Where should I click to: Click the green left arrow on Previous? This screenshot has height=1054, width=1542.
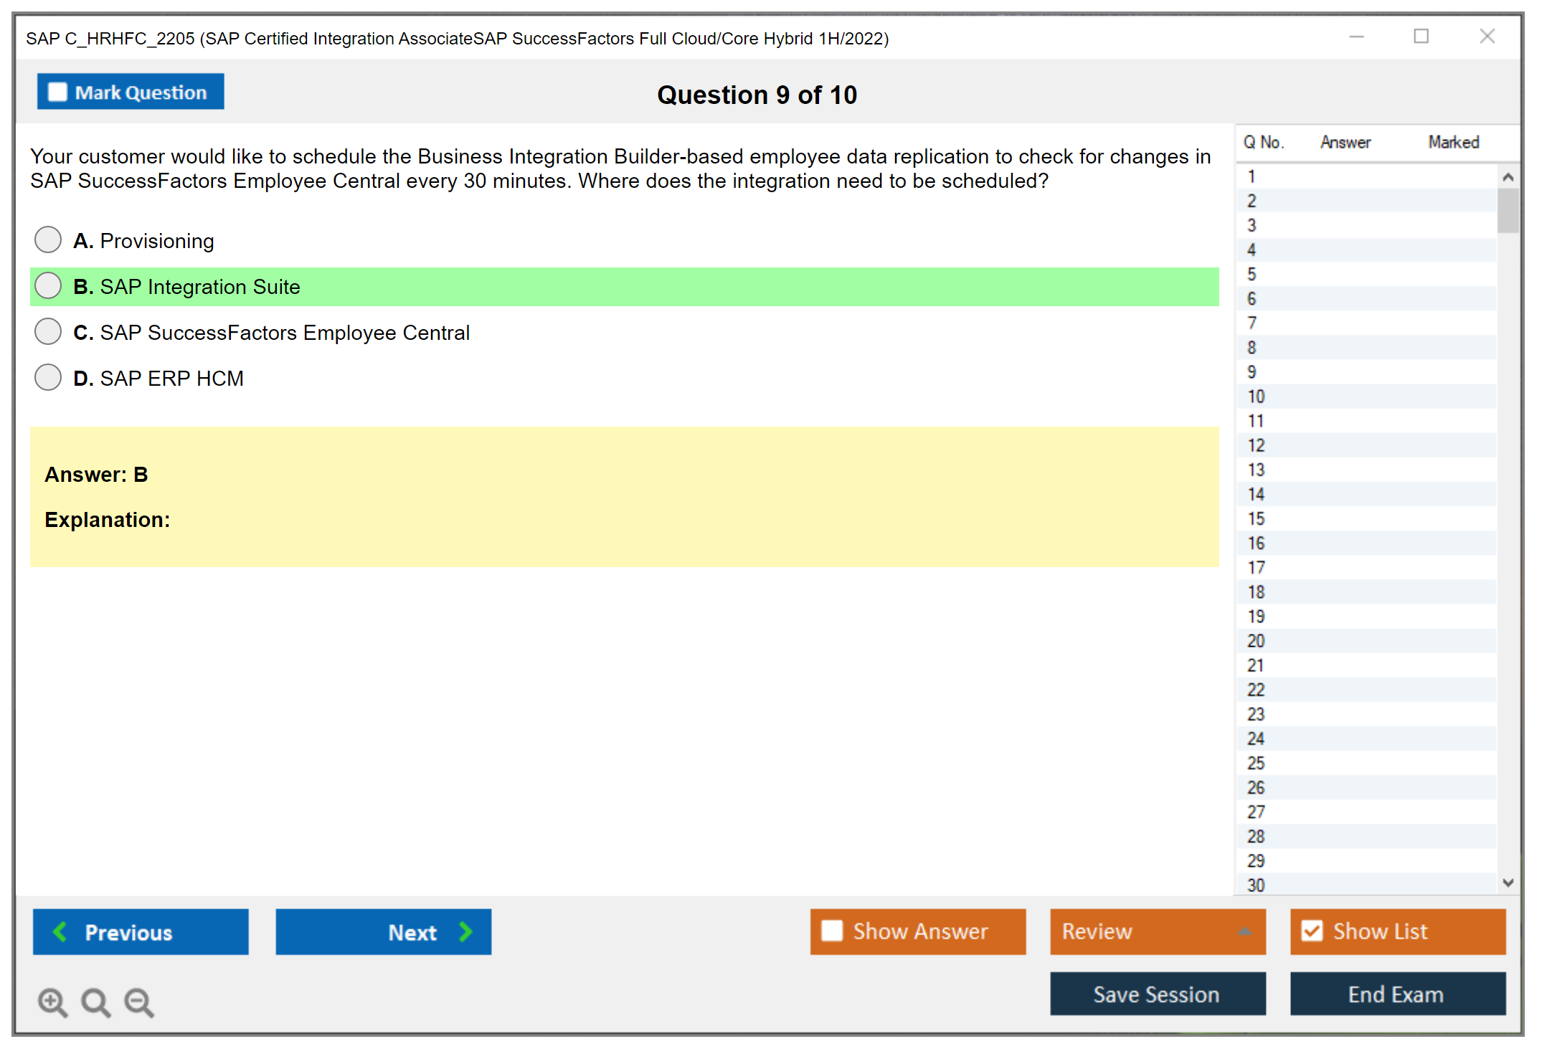click(60, 931)
